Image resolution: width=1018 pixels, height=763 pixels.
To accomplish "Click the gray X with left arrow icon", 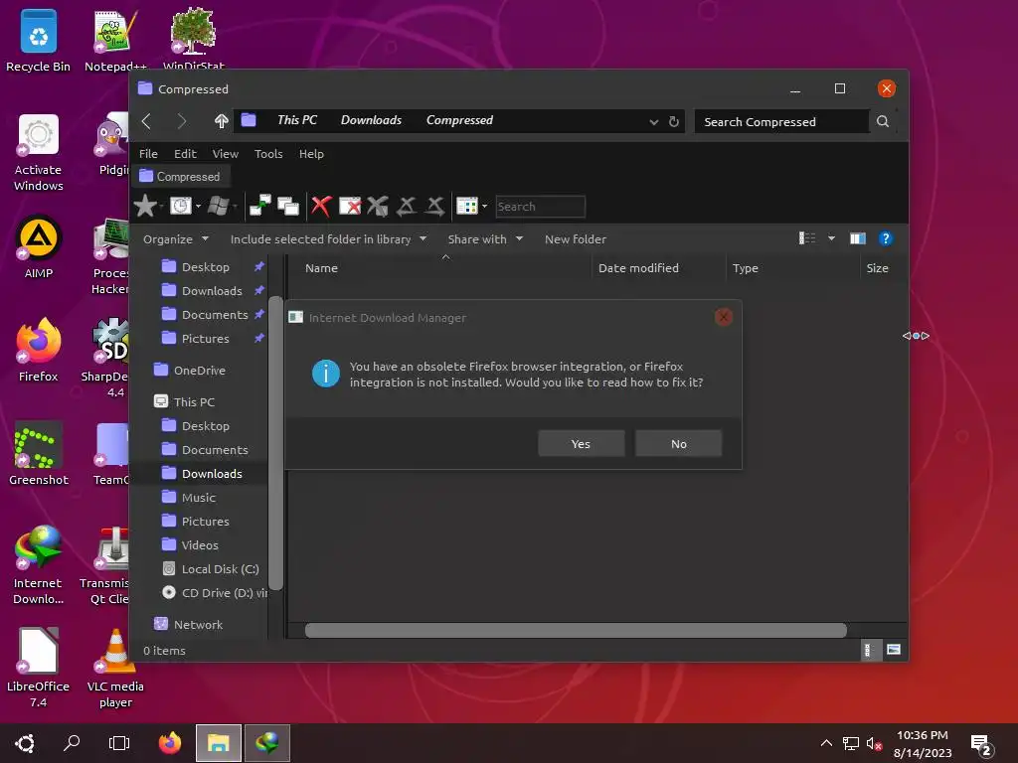I will click(x=407, y=206).
